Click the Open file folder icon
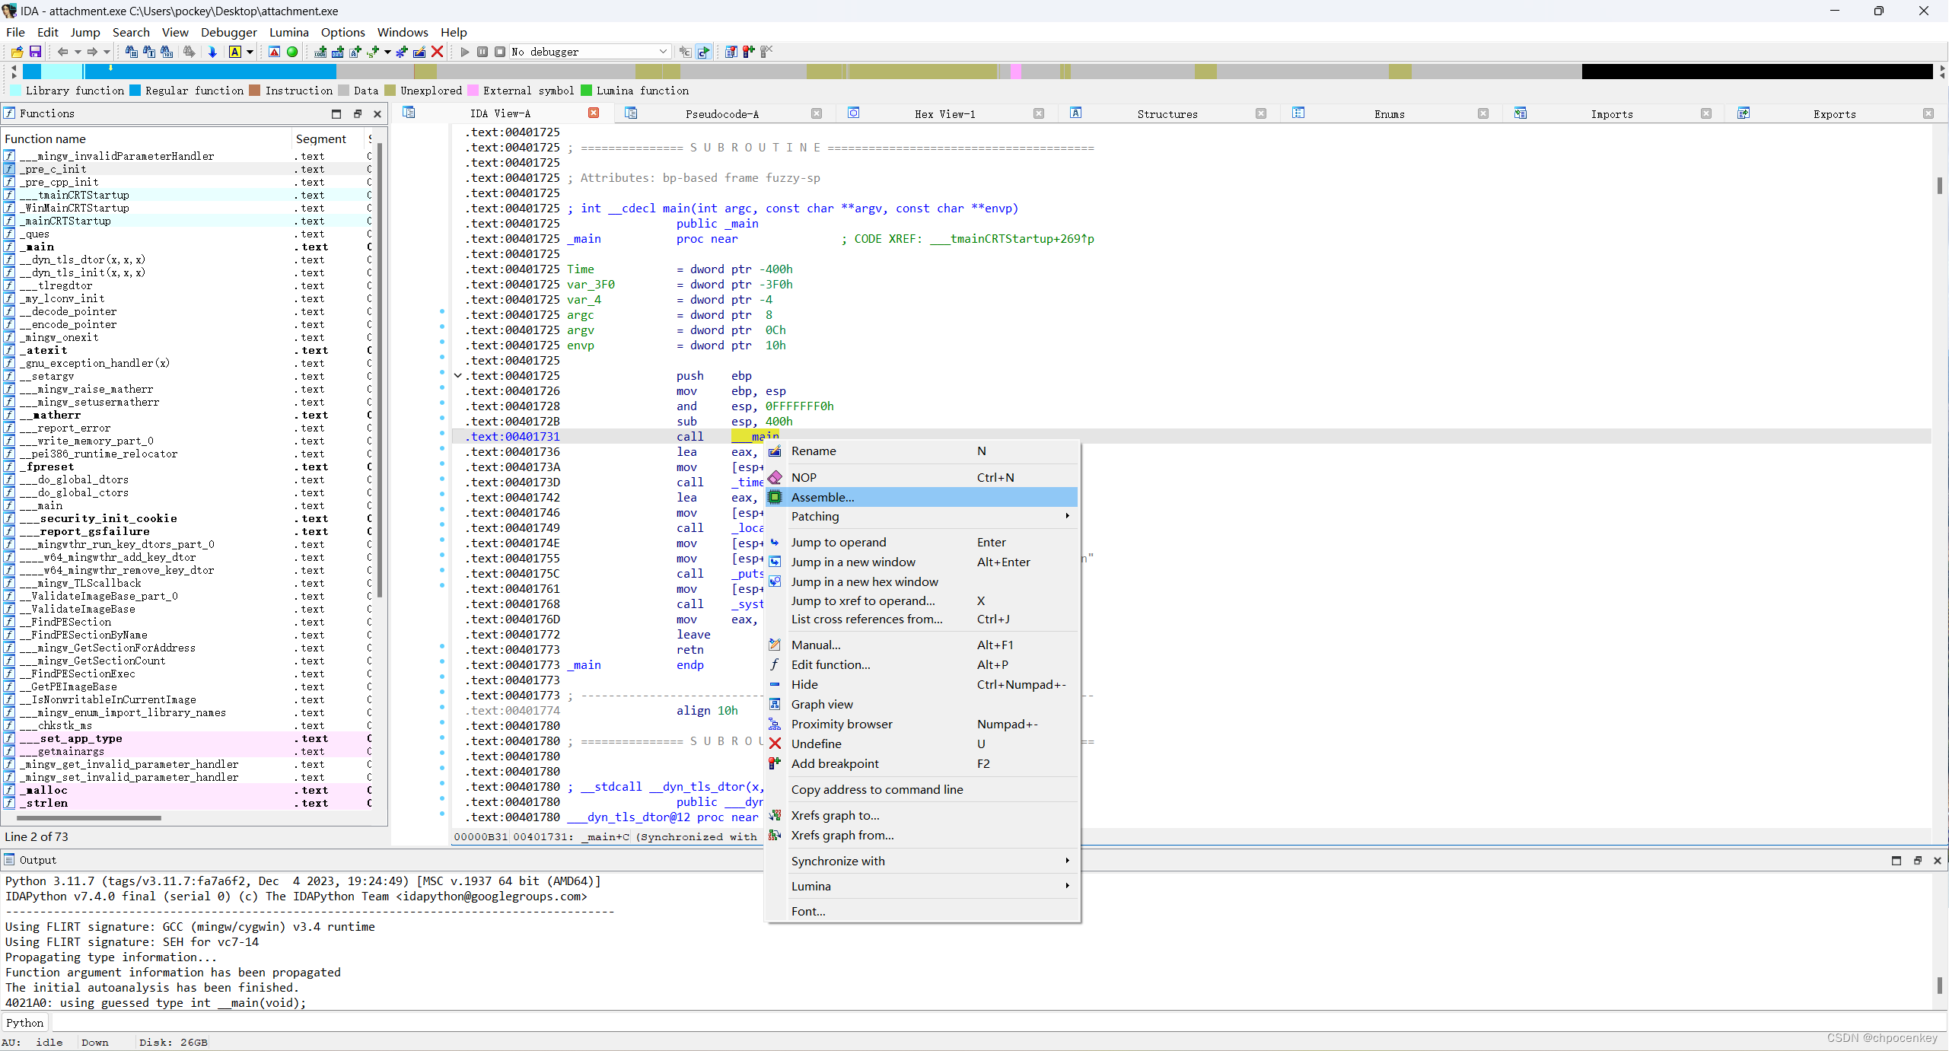The height and width of the screenshot is (1051, 1949). pos(17,52)
